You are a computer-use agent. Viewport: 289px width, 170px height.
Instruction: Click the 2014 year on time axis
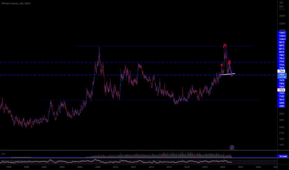151,167
